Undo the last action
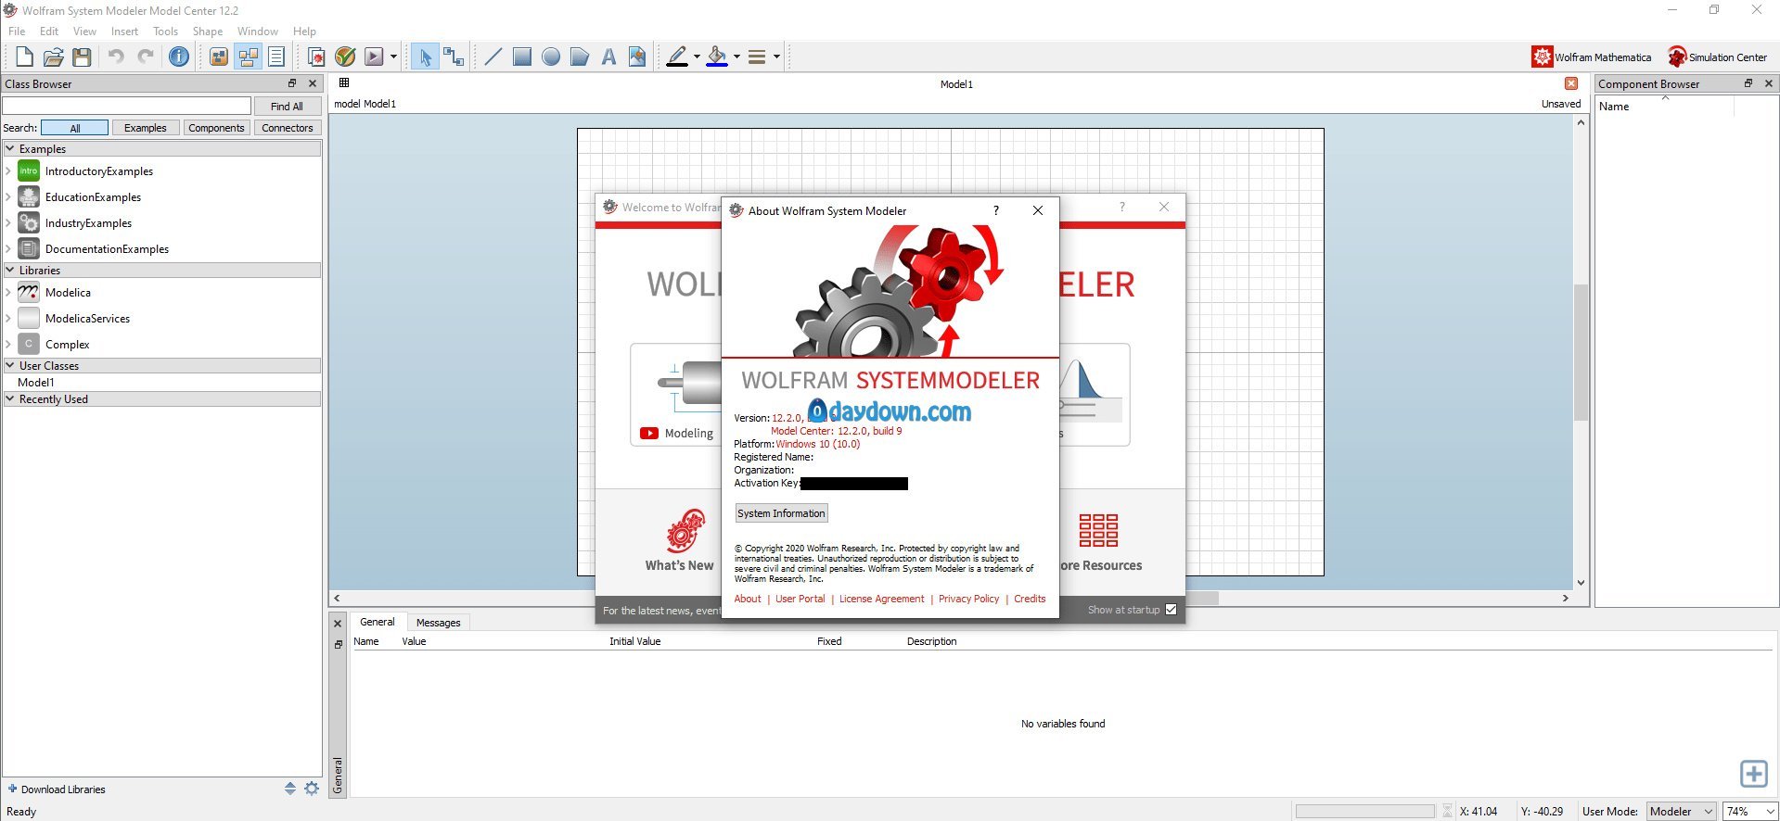The width and height of the screenshot is (1780, 821). pyautogui.click(x=116, y=57)
